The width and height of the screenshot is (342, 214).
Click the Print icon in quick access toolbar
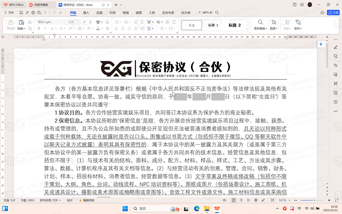(x=33, y=13)
